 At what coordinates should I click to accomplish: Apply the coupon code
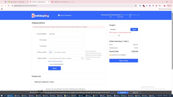click(134, 29)
